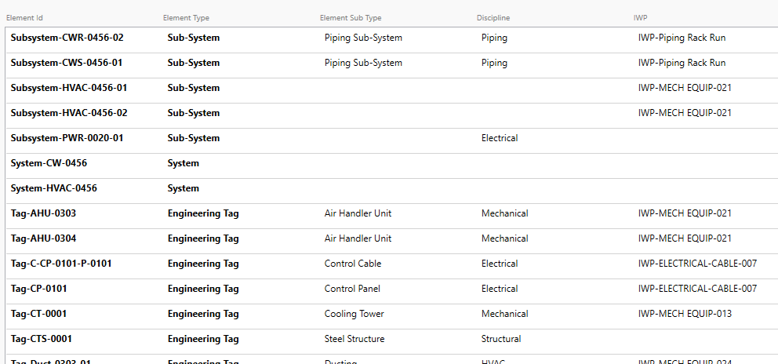Select the System-CW-0456 row

coord(49,163)
